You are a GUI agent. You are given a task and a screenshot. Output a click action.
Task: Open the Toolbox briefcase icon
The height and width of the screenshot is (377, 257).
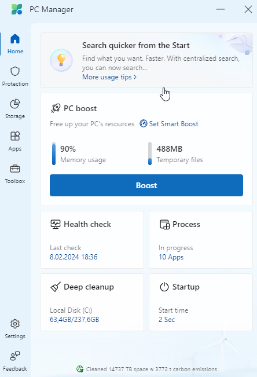click(15, 169)
